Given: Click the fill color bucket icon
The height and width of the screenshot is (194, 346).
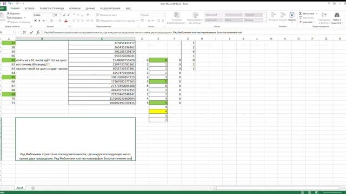Looking at the screenshot, I should point(59,20).
